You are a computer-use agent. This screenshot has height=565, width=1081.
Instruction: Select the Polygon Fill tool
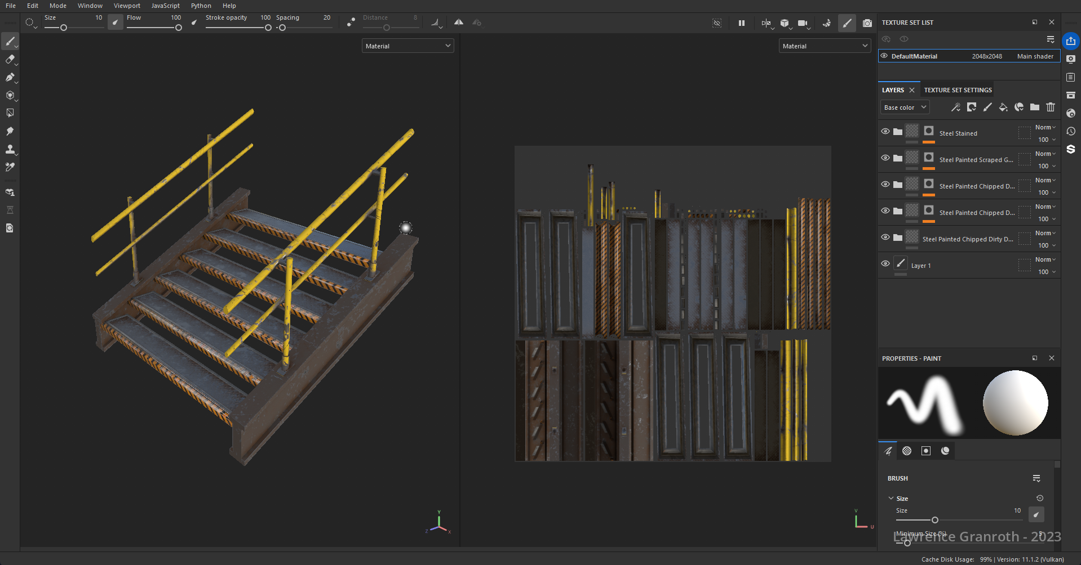coord(10,113)
